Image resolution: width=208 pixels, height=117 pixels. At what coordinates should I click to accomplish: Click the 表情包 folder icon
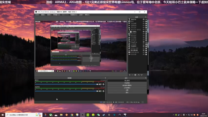(x=131, y=32)
